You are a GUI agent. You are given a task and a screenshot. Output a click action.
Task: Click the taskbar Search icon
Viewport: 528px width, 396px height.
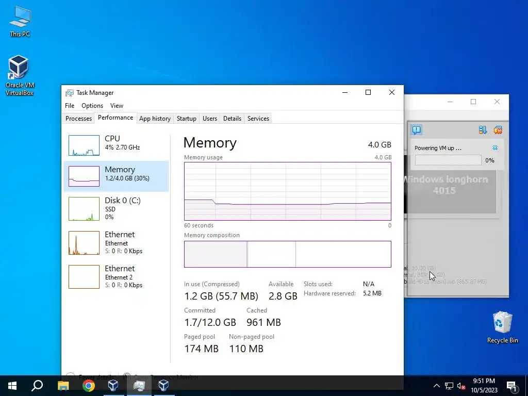click(x=37, y=386)
